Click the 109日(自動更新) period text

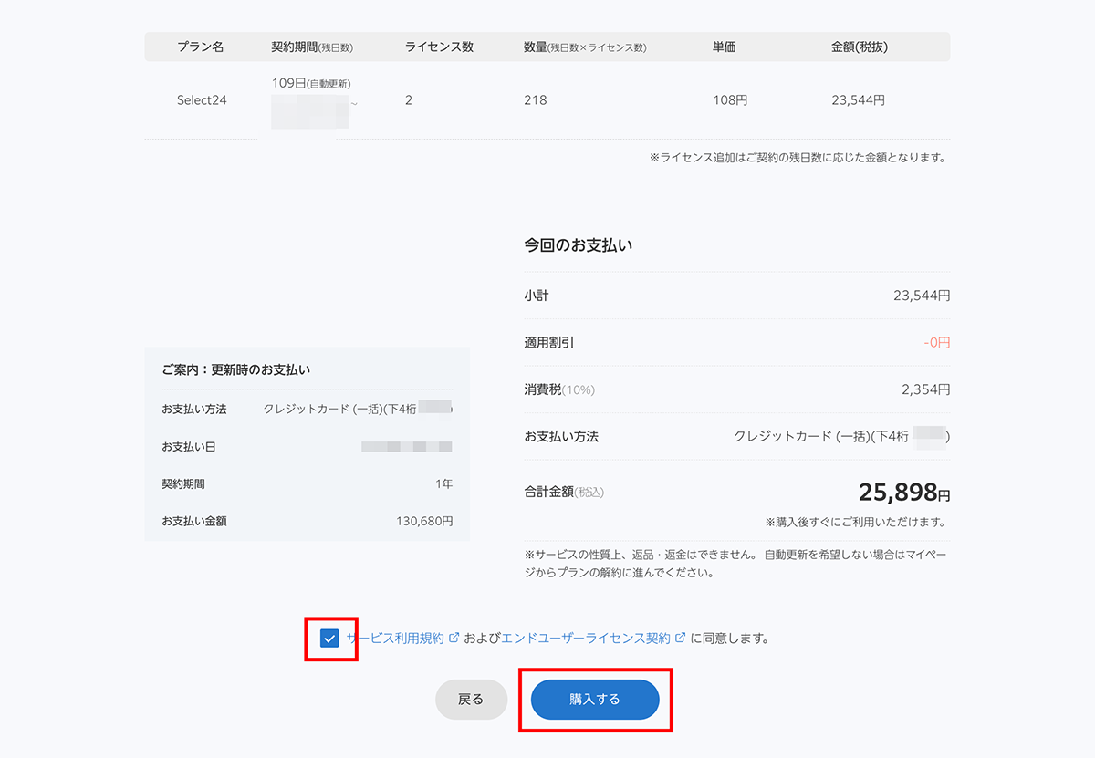311,83
